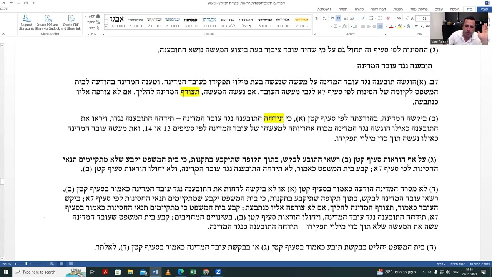This screenshot has height=277, width=492.
Task: Apply the רגיל style
Action: click(x=246, y=22)
